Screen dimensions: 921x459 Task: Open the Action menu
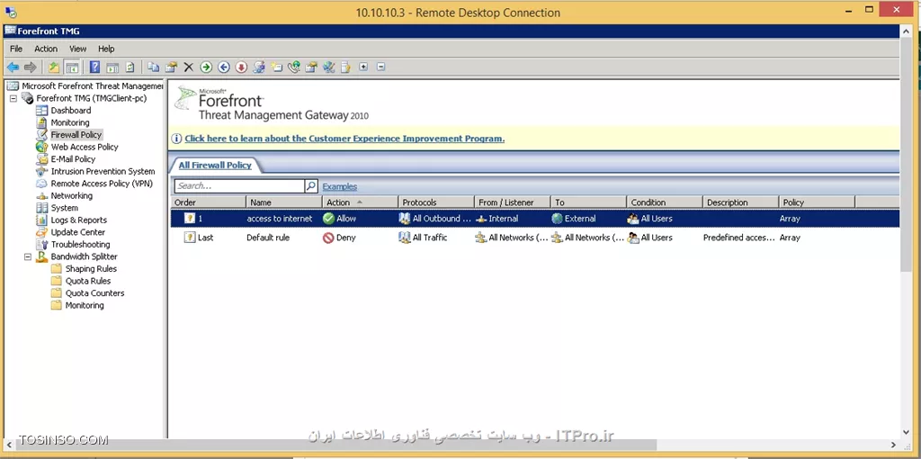tap(46, 49)
